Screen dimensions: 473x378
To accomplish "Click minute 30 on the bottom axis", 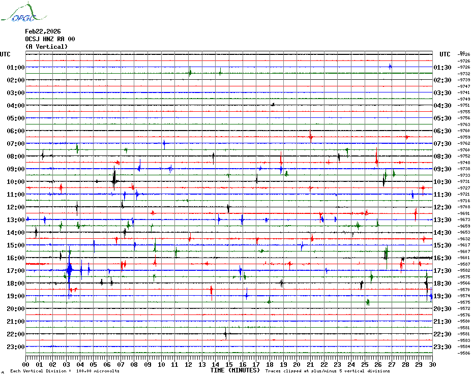I will coord(432,364).
